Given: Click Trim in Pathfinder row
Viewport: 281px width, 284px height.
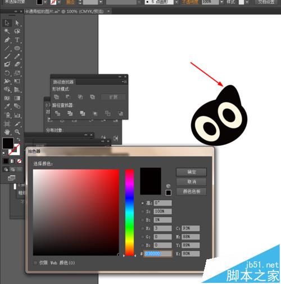Looking at the screenshot, I should (70, 113).
